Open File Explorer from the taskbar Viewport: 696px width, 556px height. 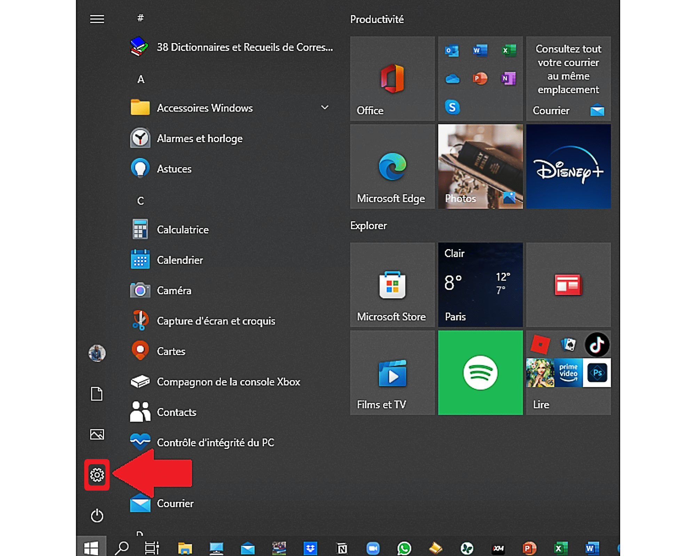coord(185,548)
